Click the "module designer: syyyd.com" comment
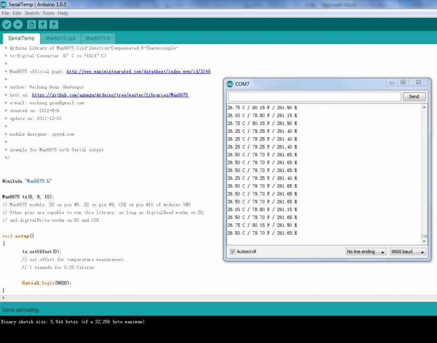 tap(39, 134)
